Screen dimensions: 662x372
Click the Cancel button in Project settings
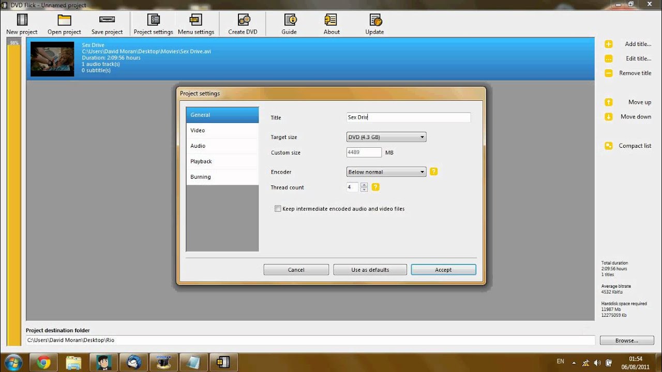(296, 270)
